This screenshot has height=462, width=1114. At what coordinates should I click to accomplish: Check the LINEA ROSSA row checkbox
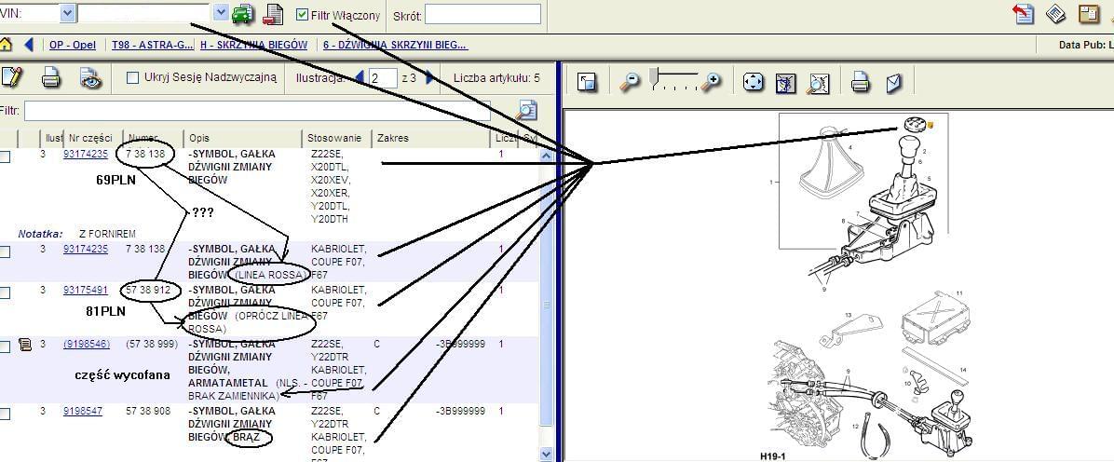point(5,251)
